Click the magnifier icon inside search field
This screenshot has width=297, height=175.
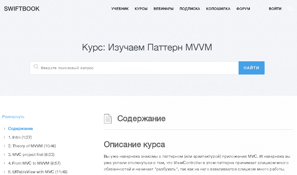pos(36,67)
